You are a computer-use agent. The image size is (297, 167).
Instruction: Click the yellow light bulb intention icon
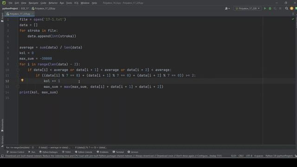pos(22,80)
